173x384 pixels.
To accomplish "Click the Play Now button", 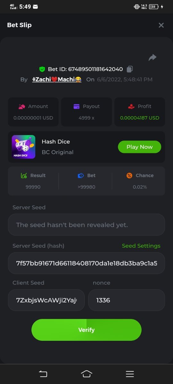I will pyautogui.click(x=139, y=147).
